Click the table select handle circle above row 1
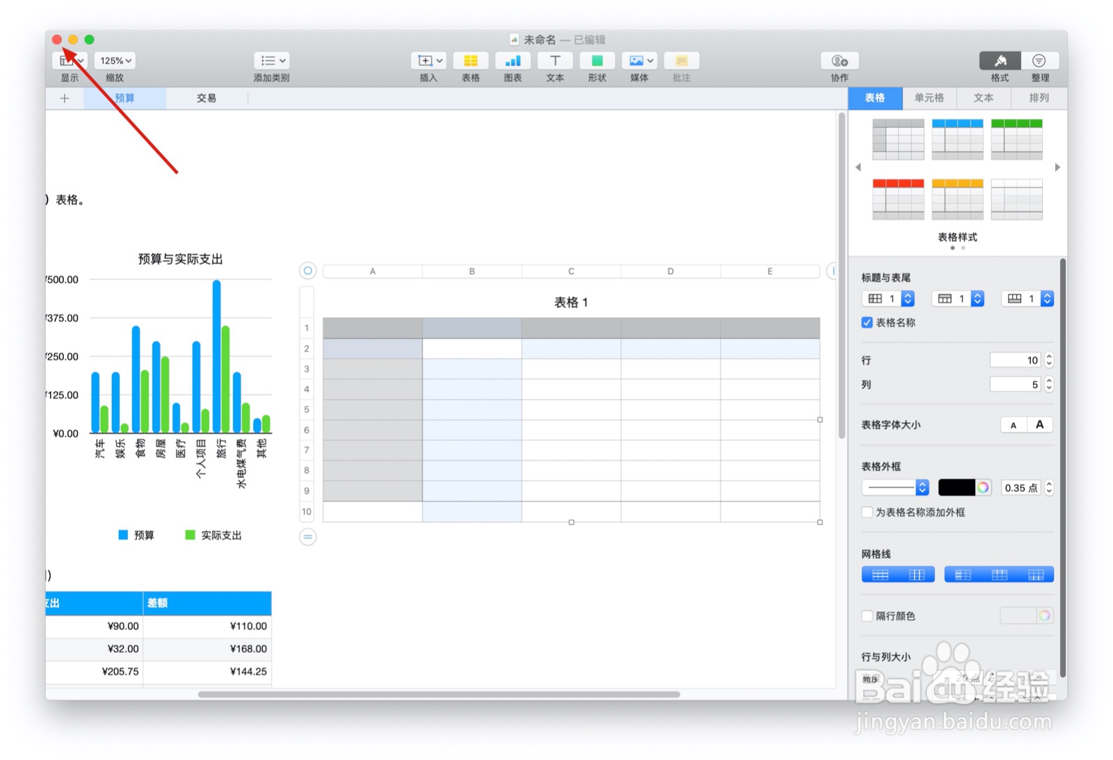The width and height of the screenshot is (1113, 760). click(x=307, y=270)
